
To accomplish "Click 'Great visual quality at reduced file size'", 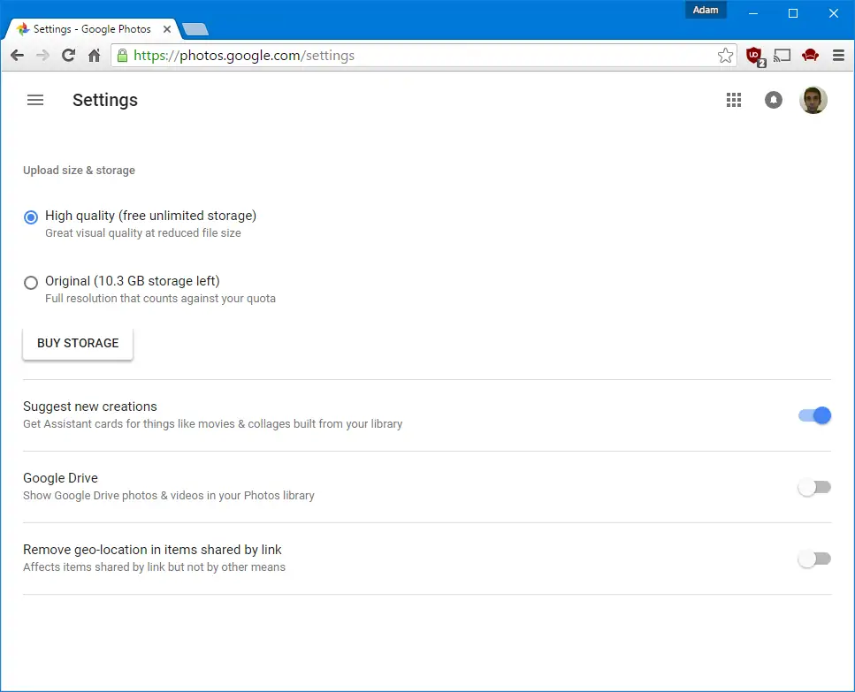I will tap(143, 233).
